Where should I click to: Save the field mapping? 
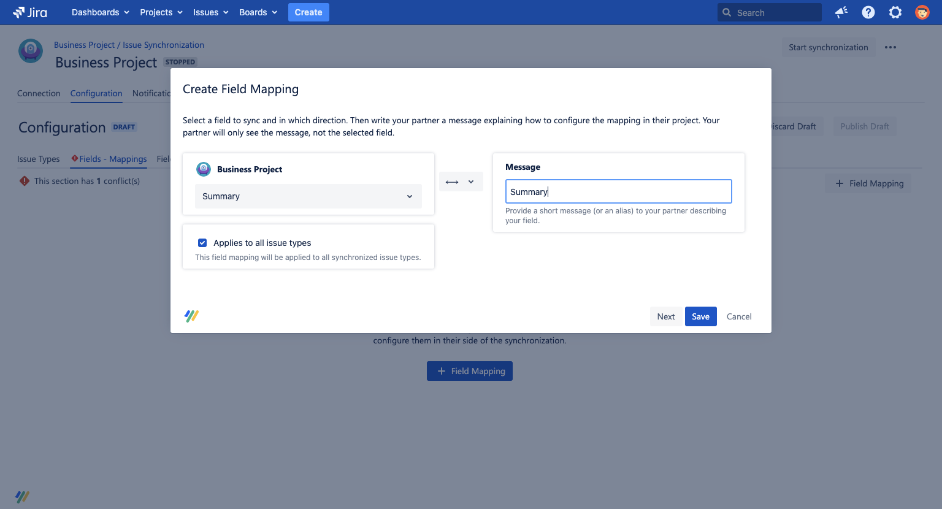click(x=700, y=316)
